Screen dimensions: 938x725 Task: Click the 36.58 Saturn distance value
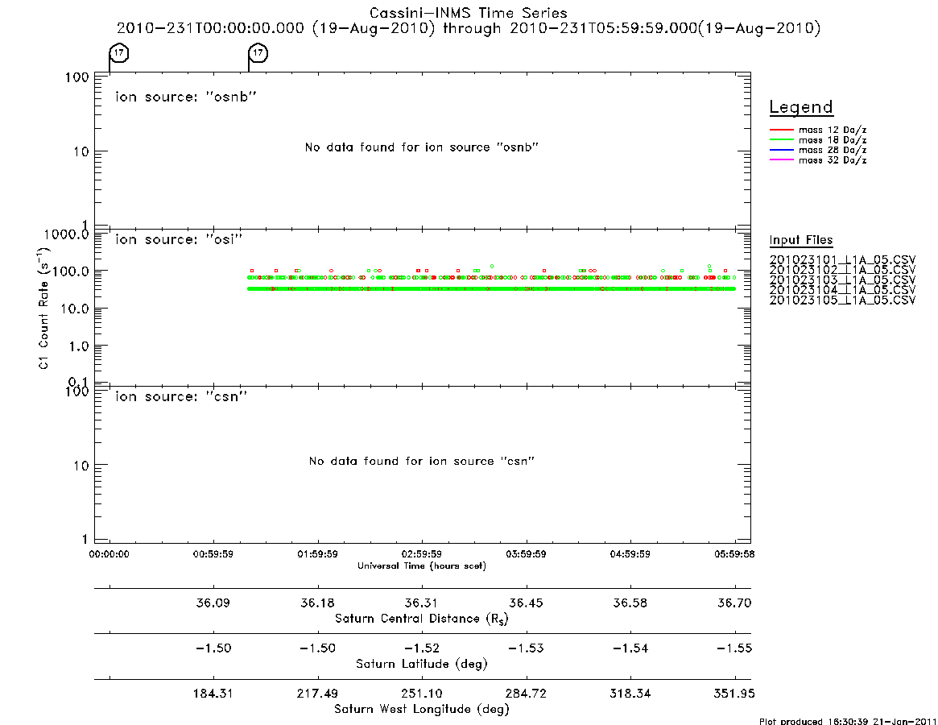coord(630,603)
